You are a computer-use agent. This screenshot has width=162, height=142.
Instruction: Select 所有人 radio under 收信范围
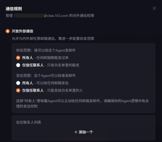(x=18, y=58)
